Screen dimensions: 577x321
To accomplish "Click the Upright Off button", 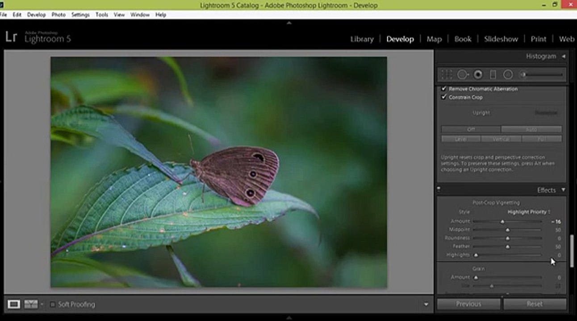I will [471, 129].
